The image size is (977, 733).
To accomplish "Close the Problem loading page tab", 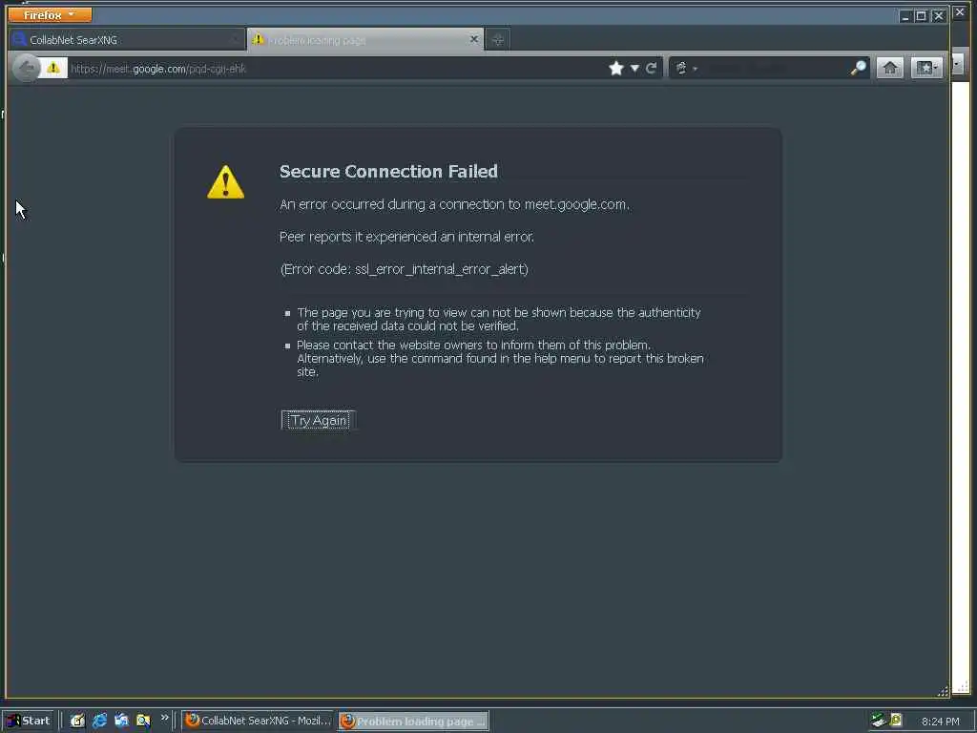I will coord(473,39).
